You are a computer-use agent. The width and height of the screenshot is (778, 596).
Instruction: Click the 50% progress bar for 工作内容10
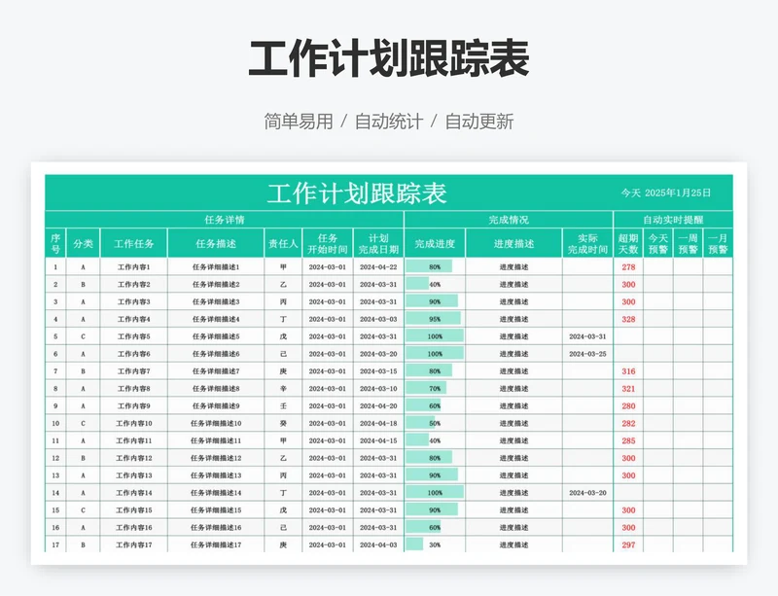pos(420,423)
